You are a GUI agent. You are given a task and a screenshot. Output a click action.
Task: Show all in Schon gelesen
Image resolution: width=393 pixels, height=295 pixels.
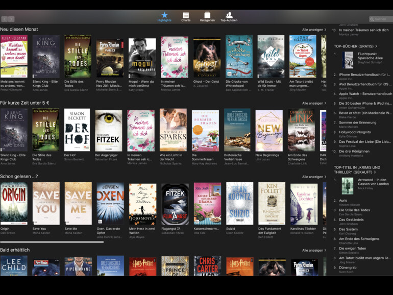click(314, 177)
